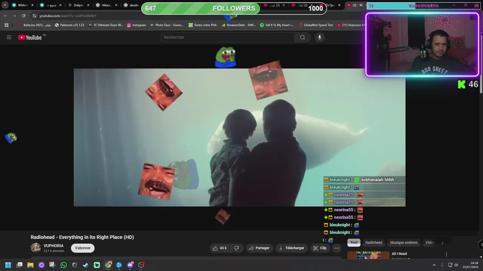Open the Ballerina 2025 bookmark

click(34, 25)
